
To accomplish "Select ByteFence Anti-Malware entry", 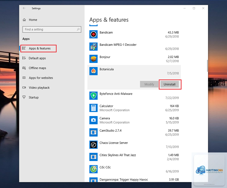I will [x=116, y=94].
